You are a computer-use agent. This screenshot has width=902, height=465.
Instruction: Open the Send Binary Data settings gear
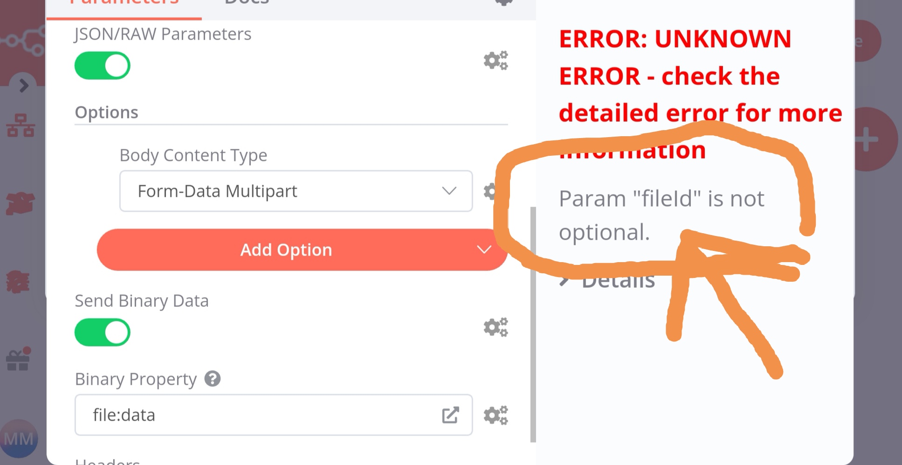[496, 326]
